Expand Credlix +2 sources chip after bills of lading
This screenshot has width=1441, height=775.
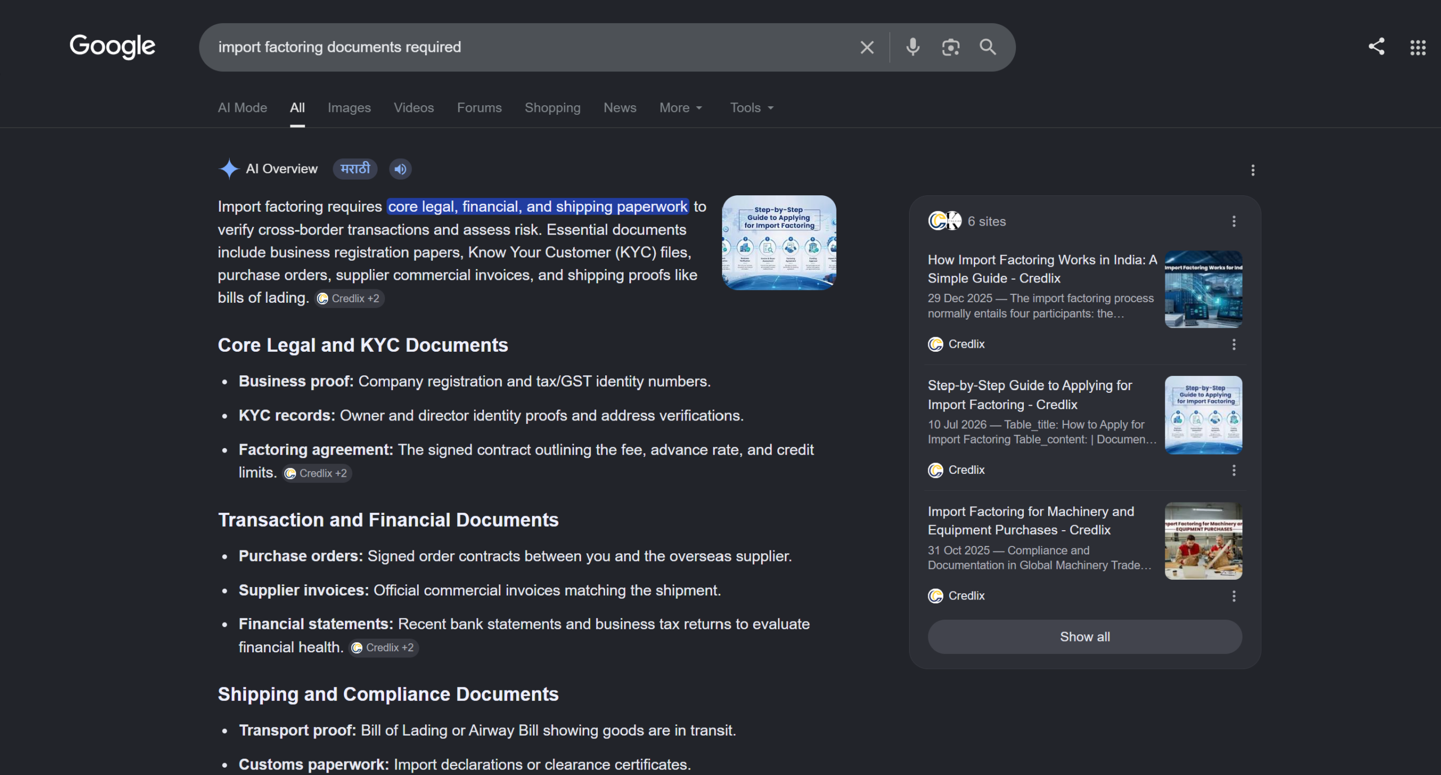pyautogui.click(x=350, y=298)
